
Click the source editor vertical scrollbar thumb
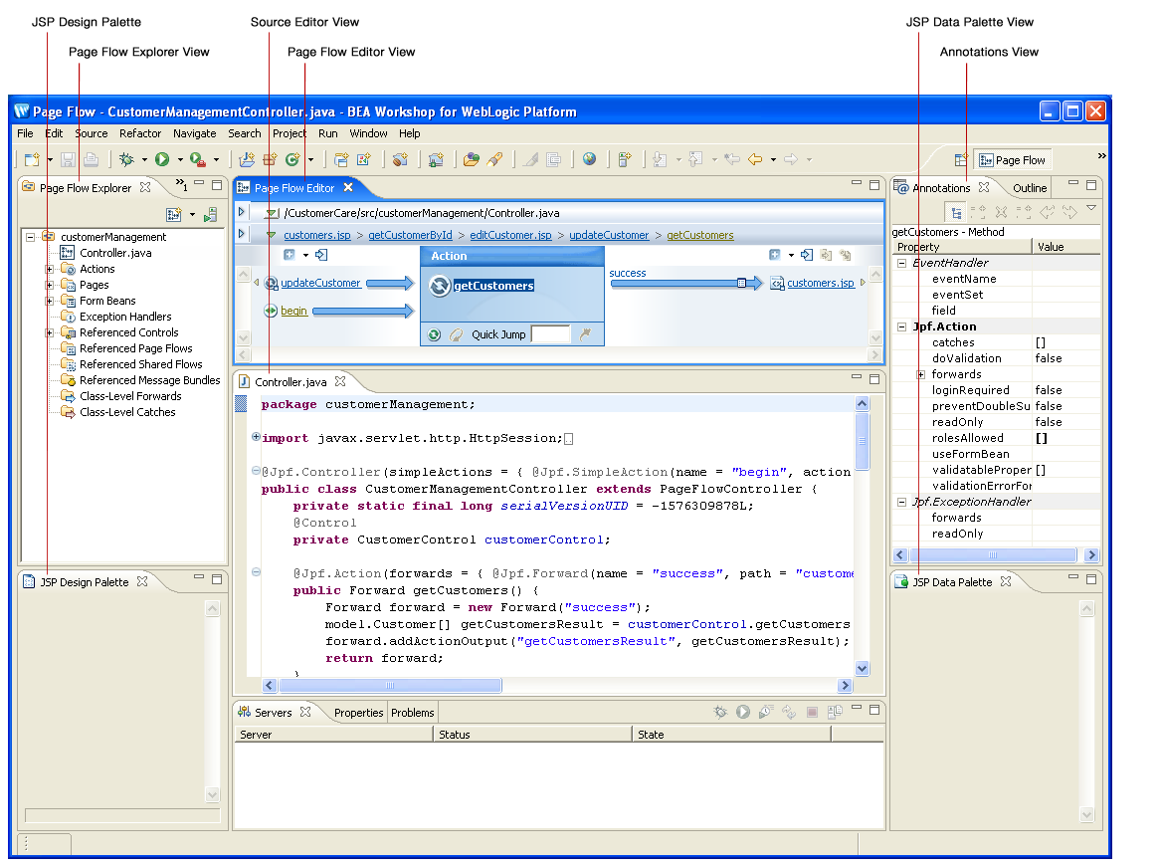click(862, 441)
